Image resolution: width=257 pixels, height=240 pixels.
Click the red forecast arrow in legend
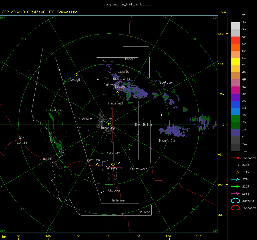(x=235, y=158)
